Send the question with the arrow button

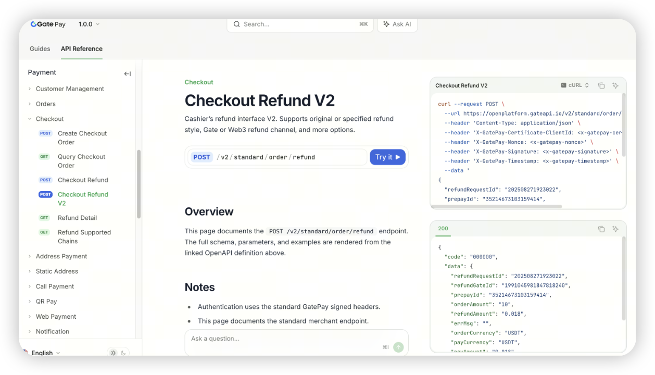pos(398,347)
